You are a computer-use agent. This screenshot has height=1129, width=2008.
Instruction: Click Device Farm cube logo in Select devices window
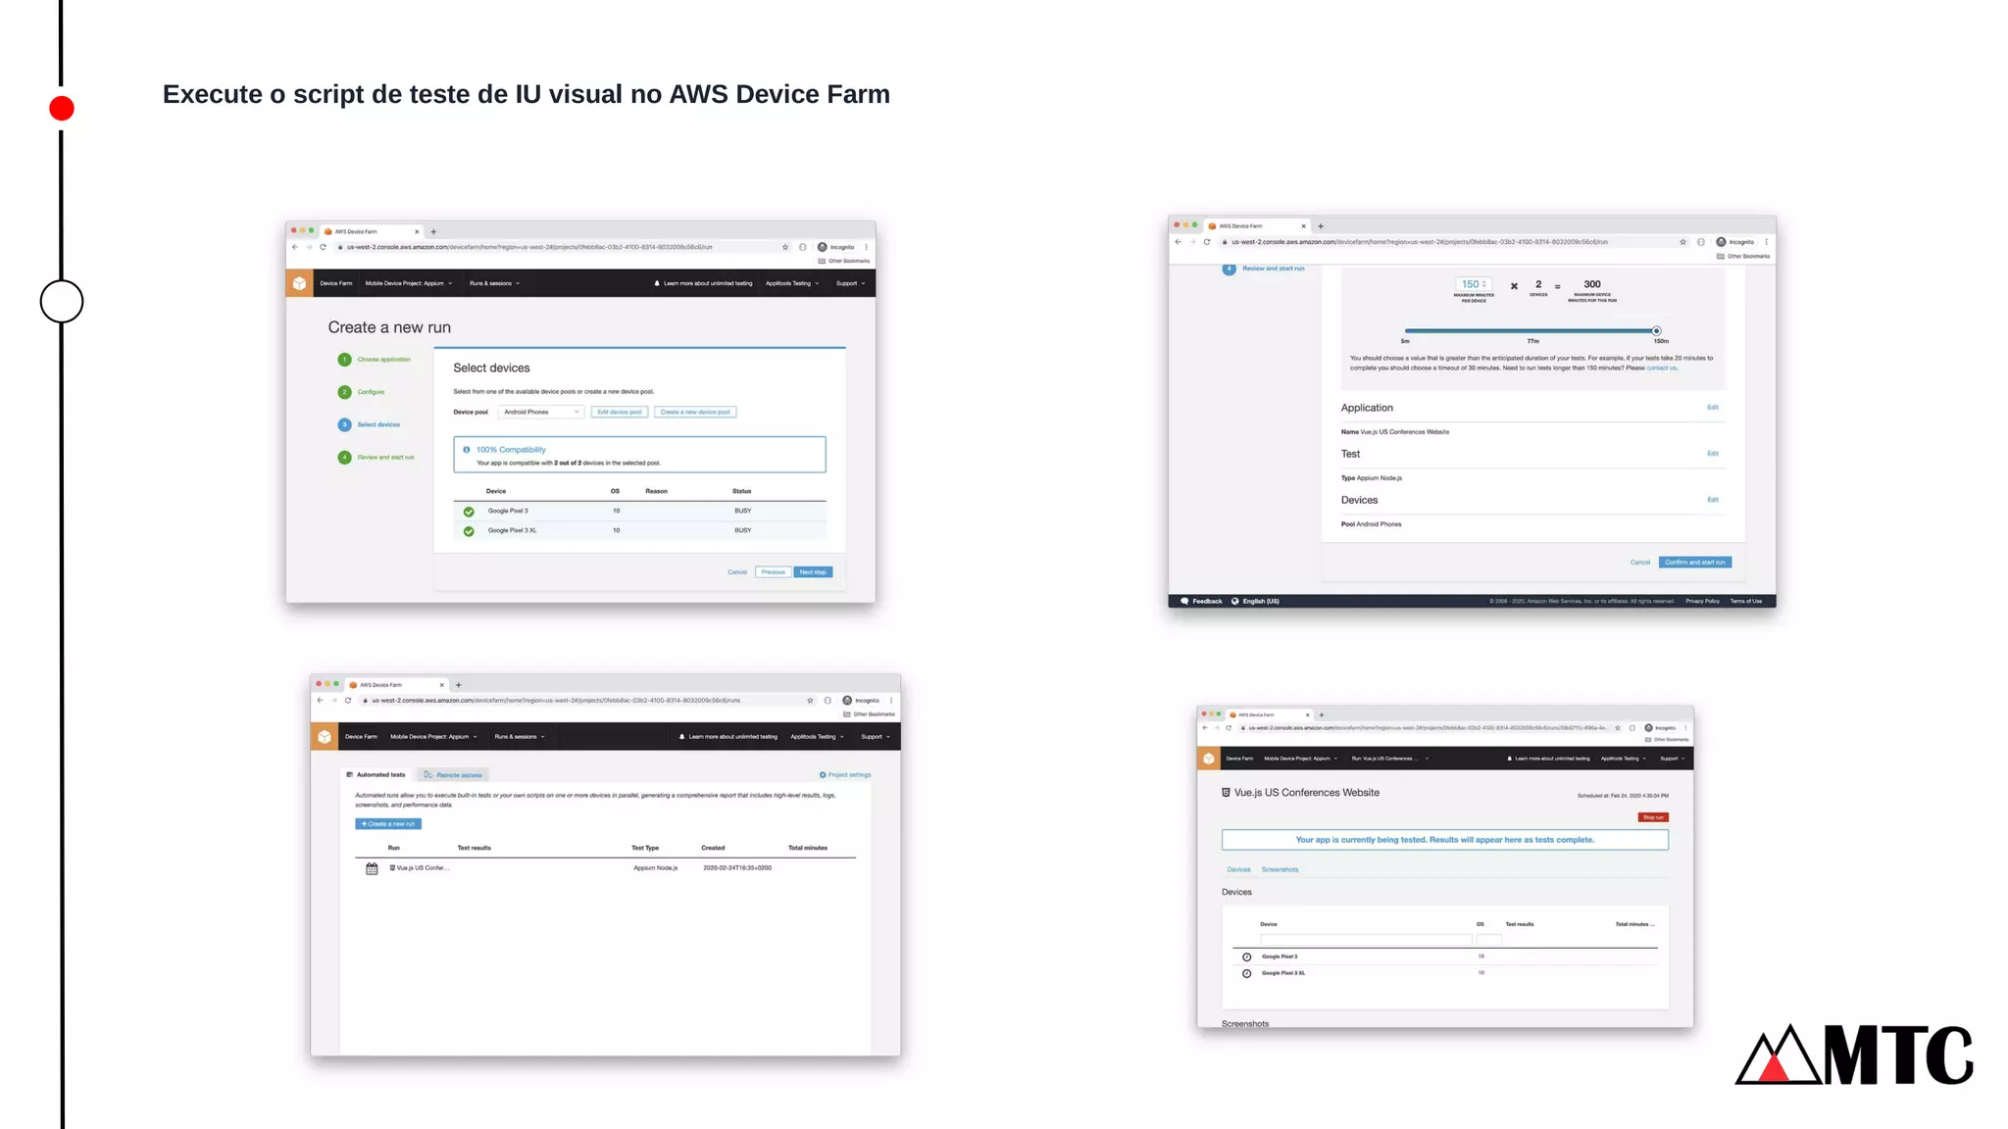299,283
